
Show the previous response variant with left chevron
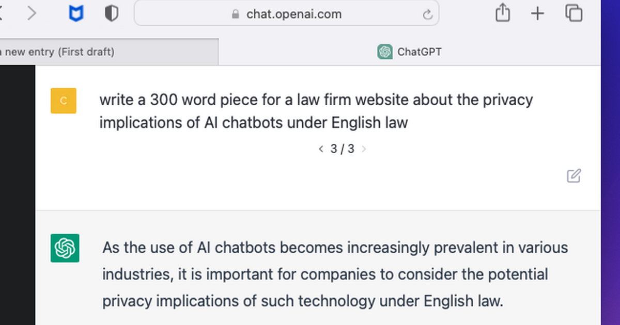[x=320, y=149]
